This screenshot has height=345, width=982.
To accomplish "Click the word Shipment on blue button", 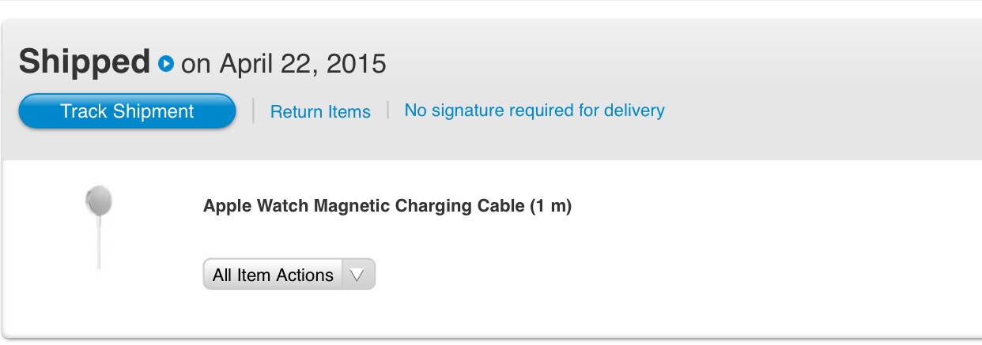I will [x=153, y=111].
